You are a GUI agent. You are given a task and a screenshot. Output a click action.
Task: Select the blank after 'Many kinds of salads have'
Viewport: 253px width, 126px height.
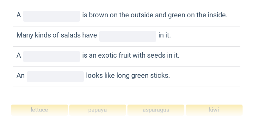coord(128,36)
